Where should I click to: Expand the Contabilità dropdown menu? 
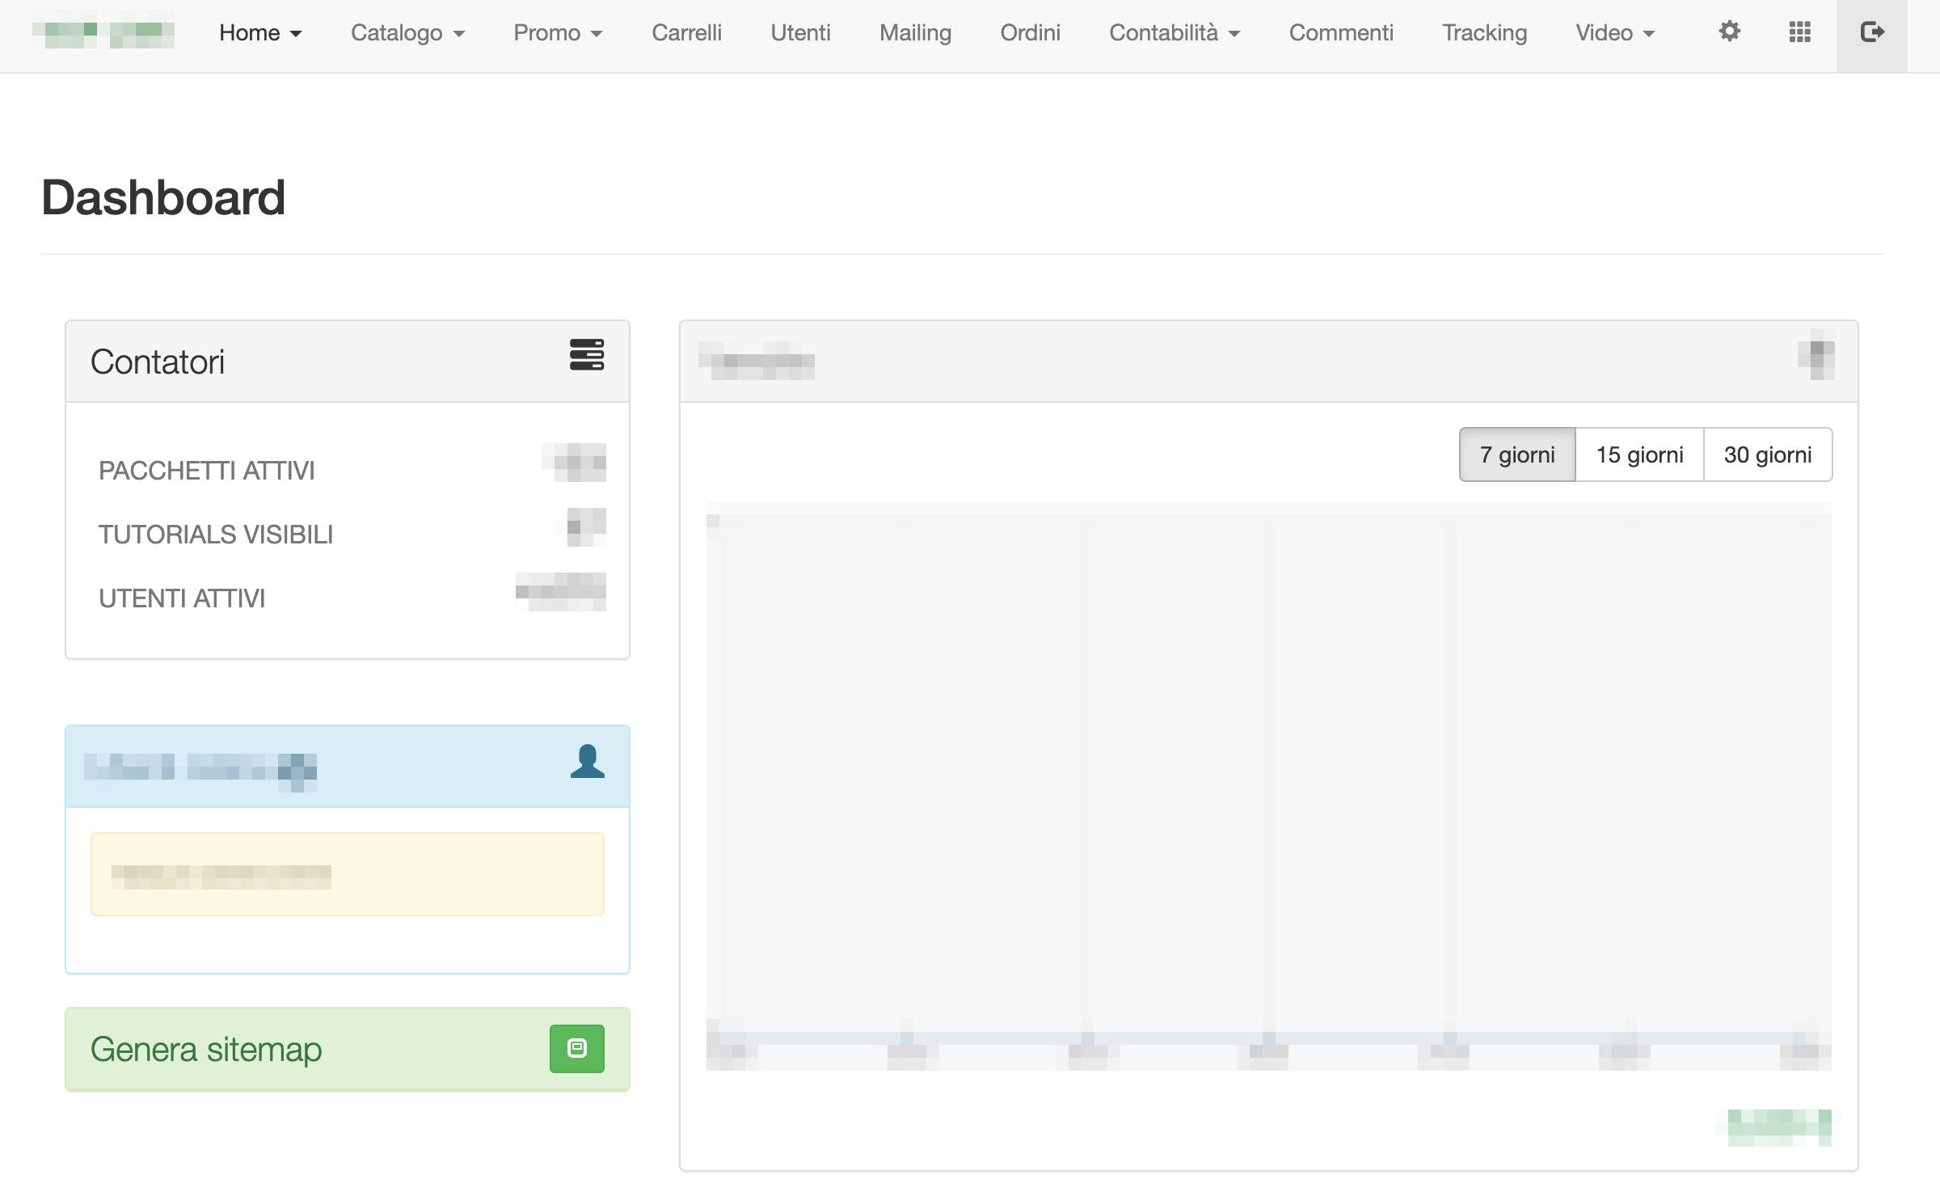pyautogui.click(x=1175, y=33)
